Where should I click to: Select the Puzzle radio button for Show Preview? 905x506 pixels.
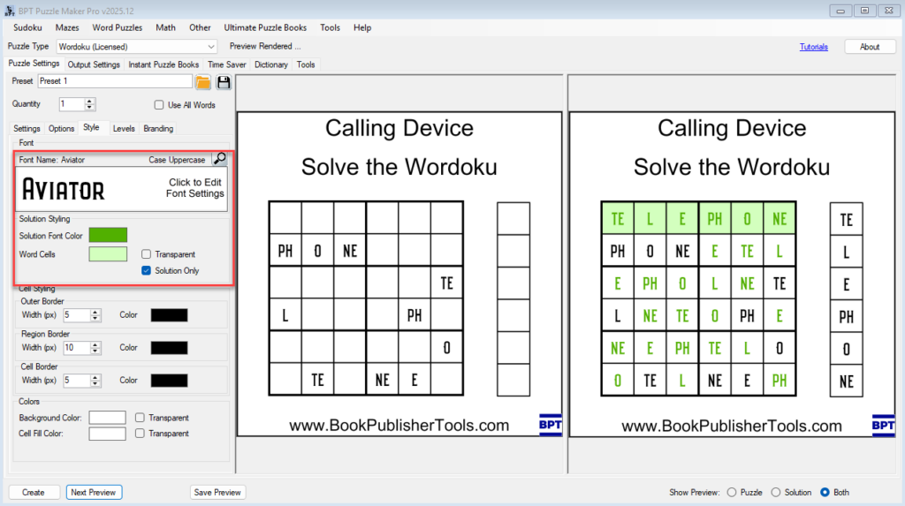coord(731,492)
